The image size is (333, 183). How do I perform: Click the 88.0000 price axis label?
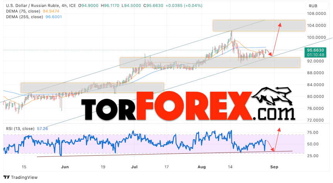(x=316, y=73)
